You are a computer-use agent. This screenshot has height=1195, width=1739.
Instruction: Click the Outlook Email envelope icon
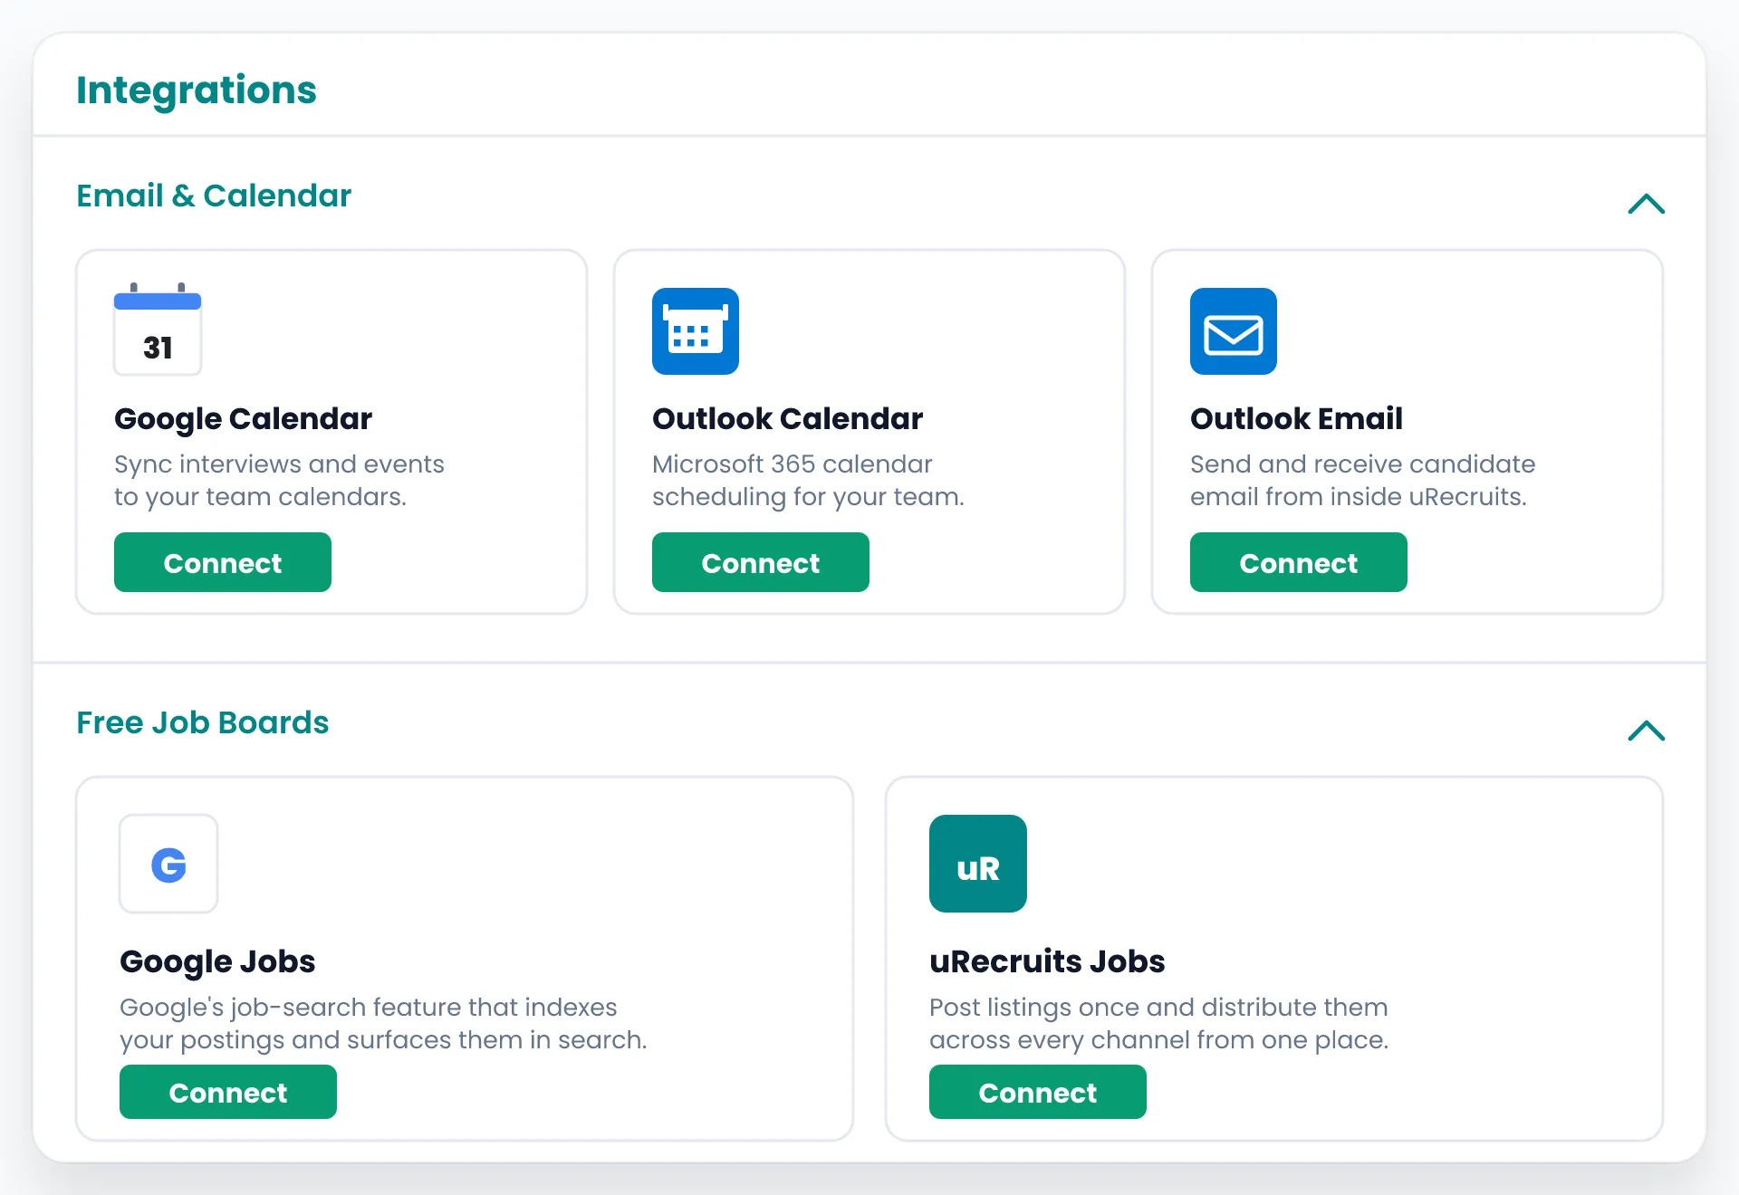(1234, 331)
